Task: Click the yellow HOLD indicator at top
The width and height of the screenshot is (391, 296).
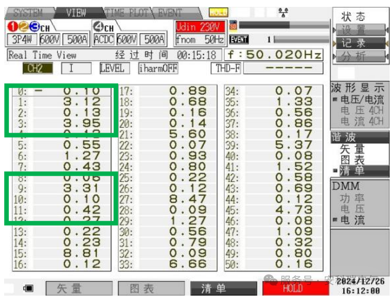Action: click(218, 12)
